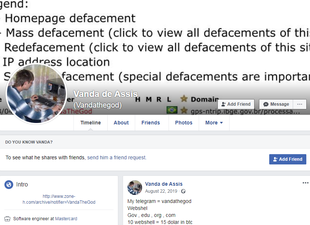
Task: Click the profile name Vanda de Assis on cover
Action: point(105,94)
